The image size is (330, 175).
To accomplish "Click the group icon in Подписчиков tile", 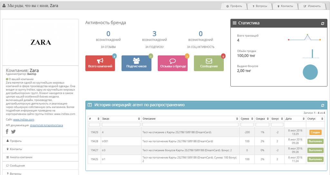I will click(x=136, y=61).
